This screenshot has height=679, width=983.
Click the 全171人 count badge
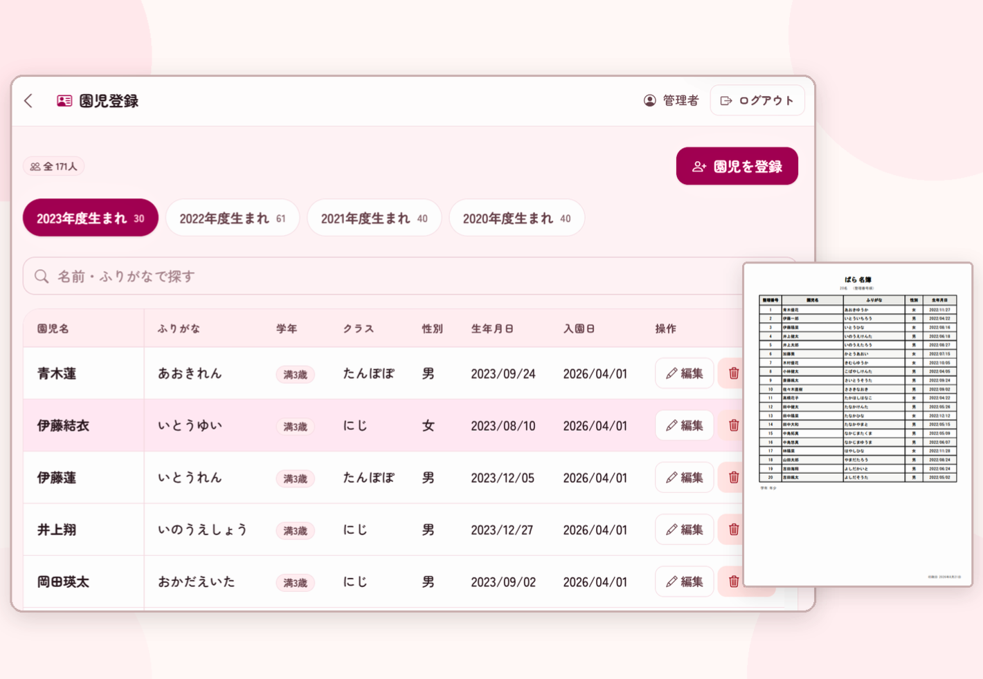tap(54, 166)
